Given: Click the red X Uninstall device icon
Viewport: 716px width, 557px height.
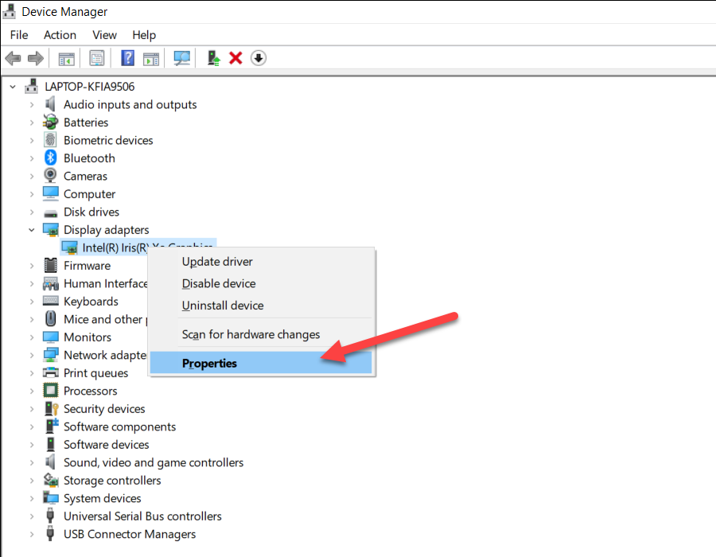Looking at the screenshot, I should (x=235, y=58).
